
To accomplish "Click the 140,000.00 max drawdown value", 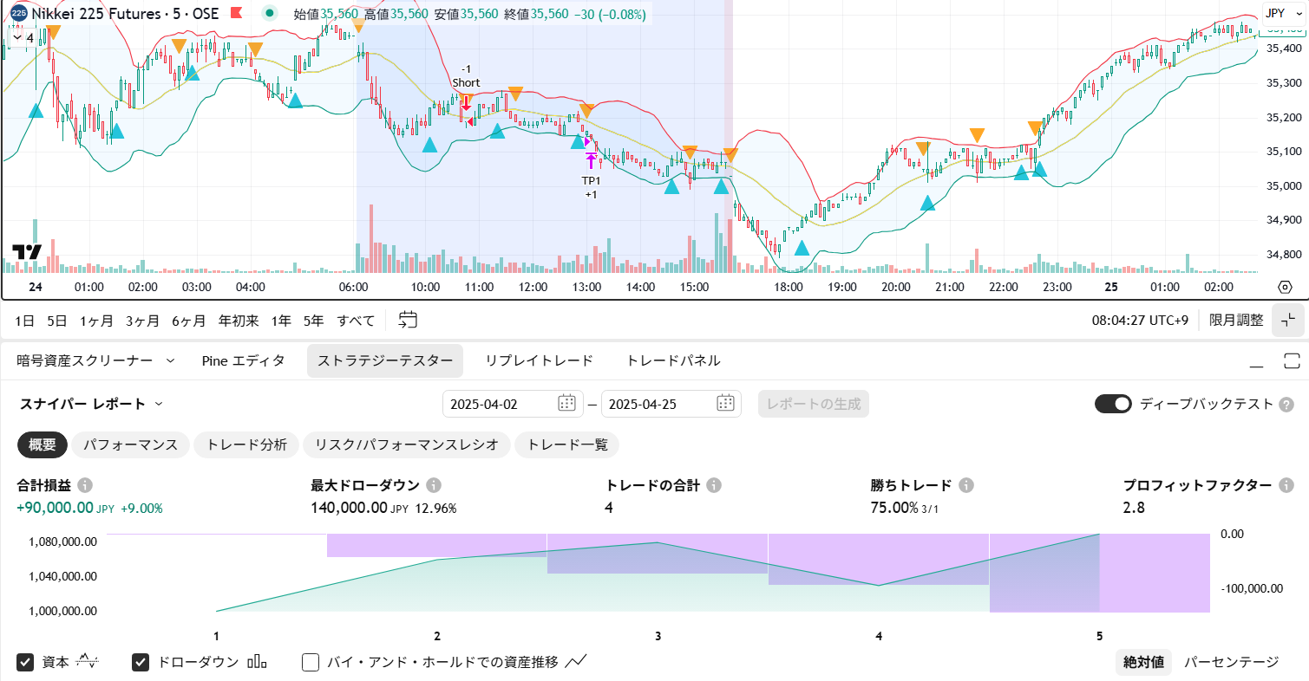I will (349, 508).
